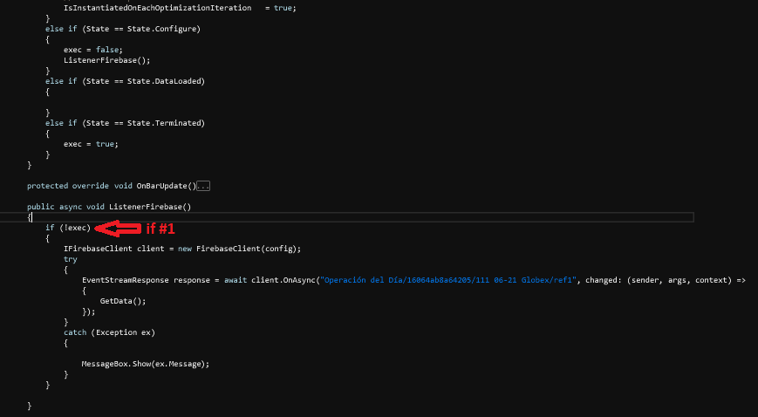
Task: Click the Firebase path string literal
Action: [449, 279]
